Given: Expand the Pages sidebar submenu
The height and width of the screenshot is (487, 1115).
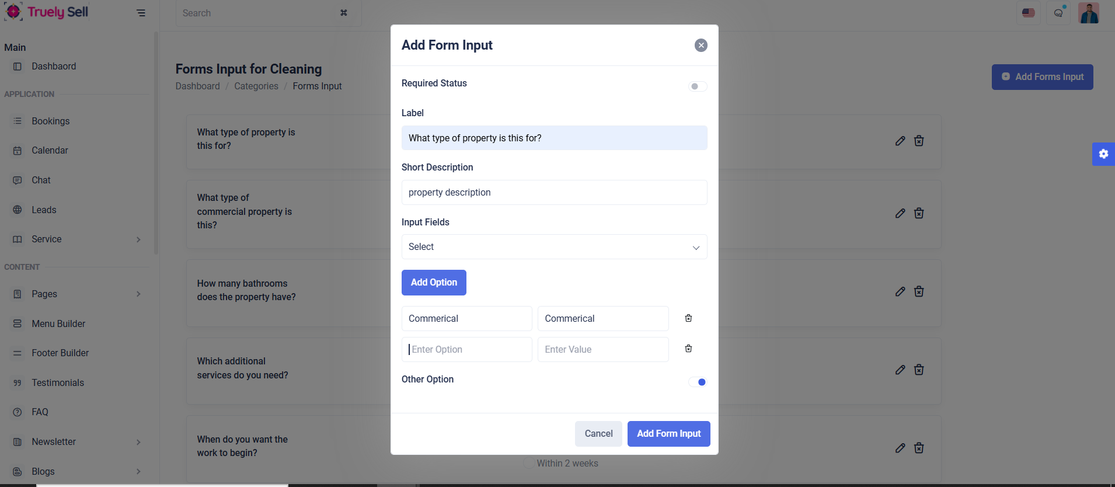Looking at the screenshot, I should click(x=138, y=294).
